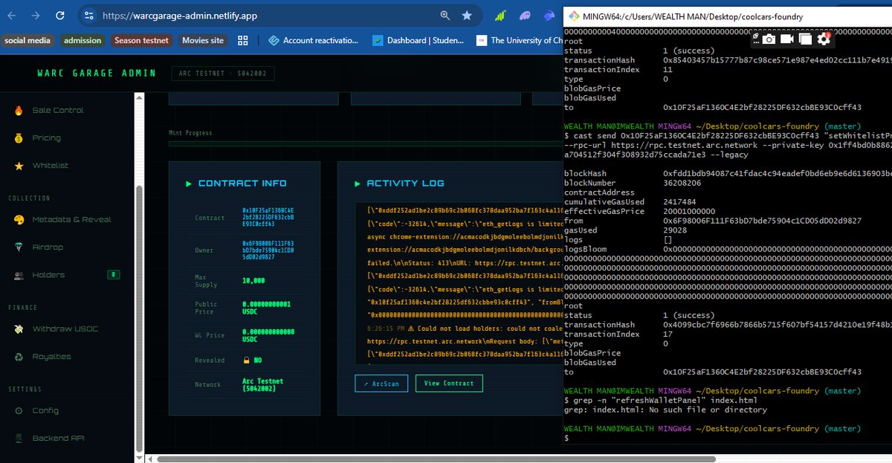Click the camera screenshot icon in overlay
The height and width of the screenshot is (463, 892).
pos(769,39)
